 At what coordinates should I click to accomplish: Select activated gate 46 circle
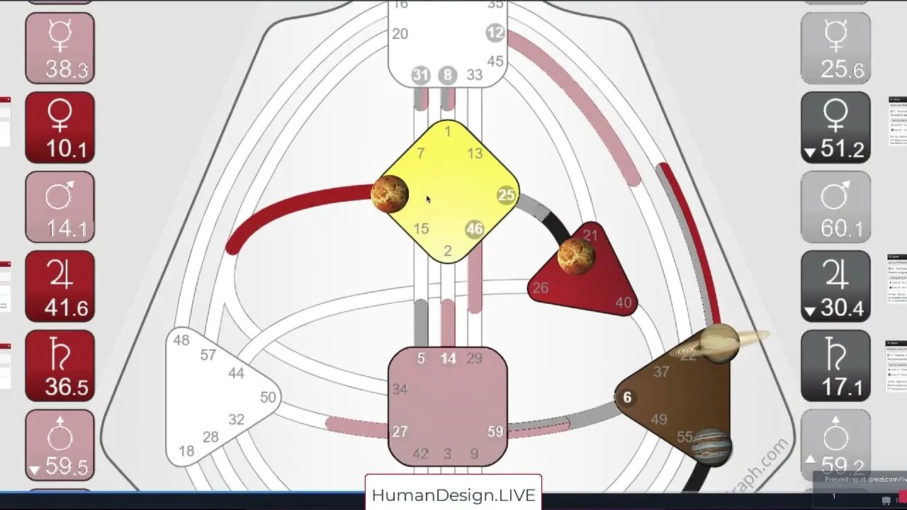click(474, 229)
